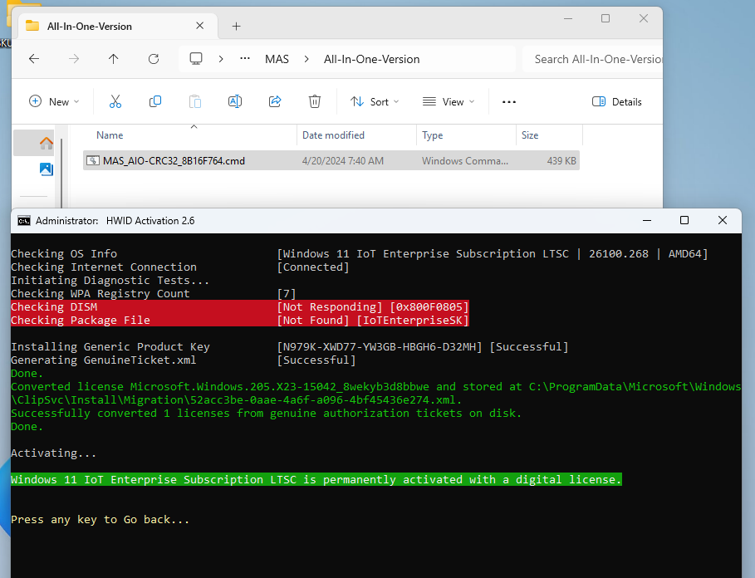Click the generic product key text

click(x=380, y=346)
